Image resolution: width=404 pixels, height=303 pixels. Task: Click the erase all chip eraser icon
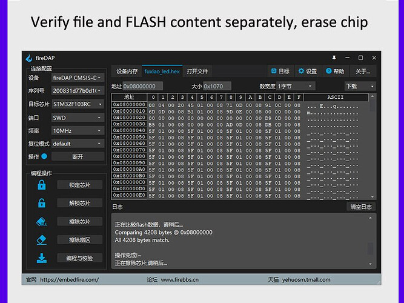41,222
